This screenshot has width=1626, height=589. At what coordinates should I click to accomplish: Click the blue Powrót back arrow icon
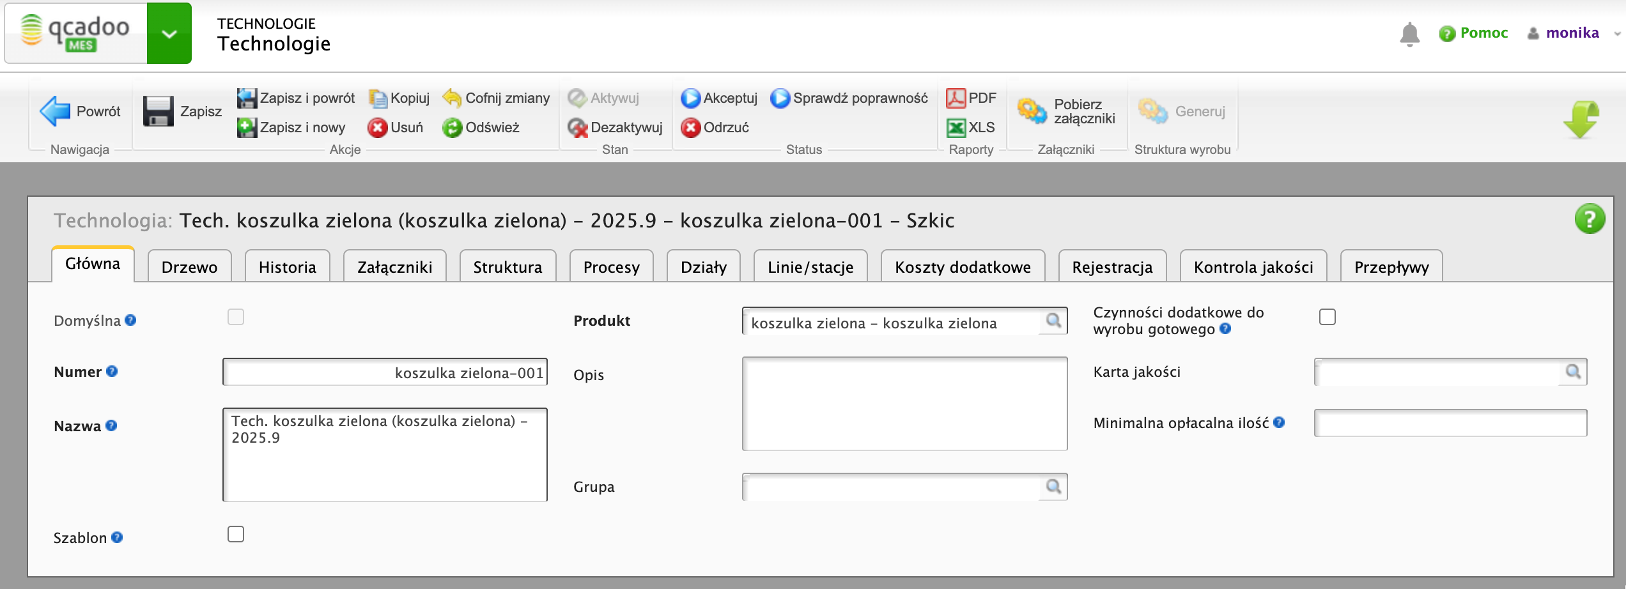[x=56, y=111]
